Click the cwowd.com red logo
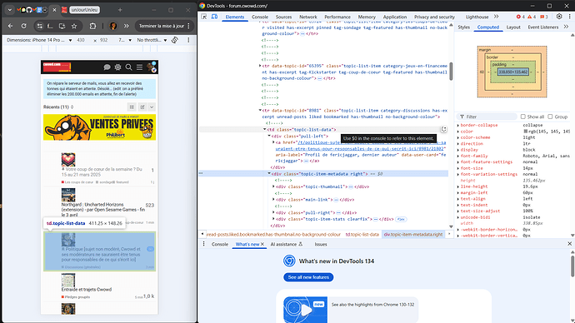575x323 pixels. click(x=57, y=67)
